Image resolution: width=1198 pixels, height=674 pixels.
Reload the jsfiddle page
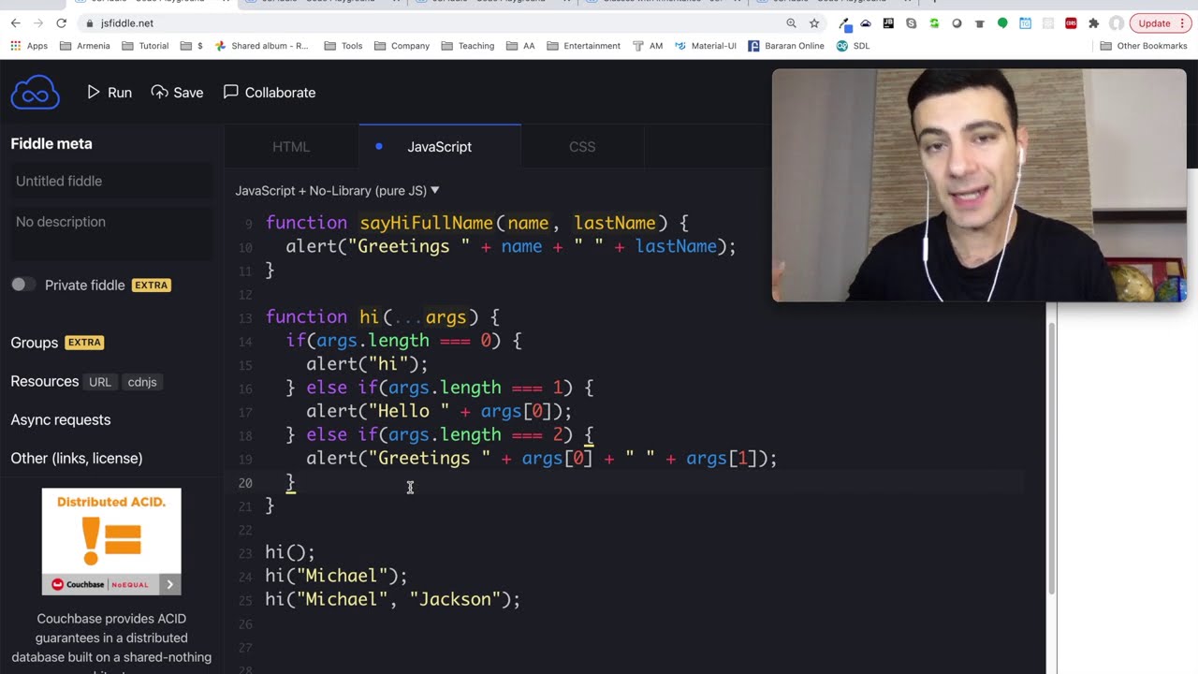tap(62, 22)
